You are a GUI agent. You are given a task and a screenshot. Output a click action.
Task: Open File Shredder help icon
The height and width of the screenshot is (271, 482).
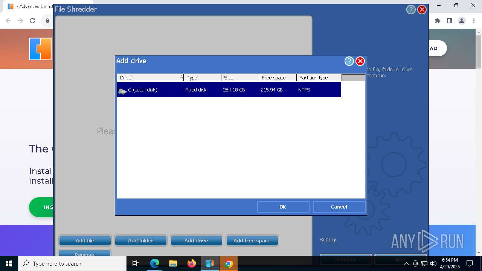411,10
